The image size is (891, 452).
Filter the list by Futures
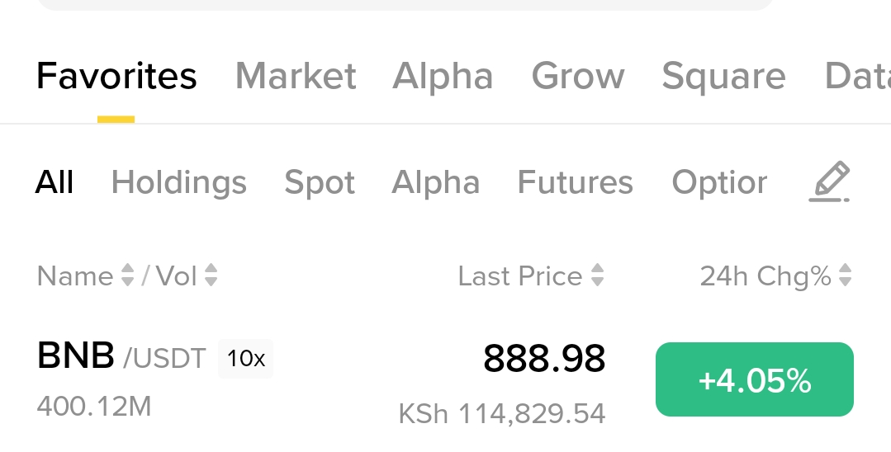[x=575, y=182]
